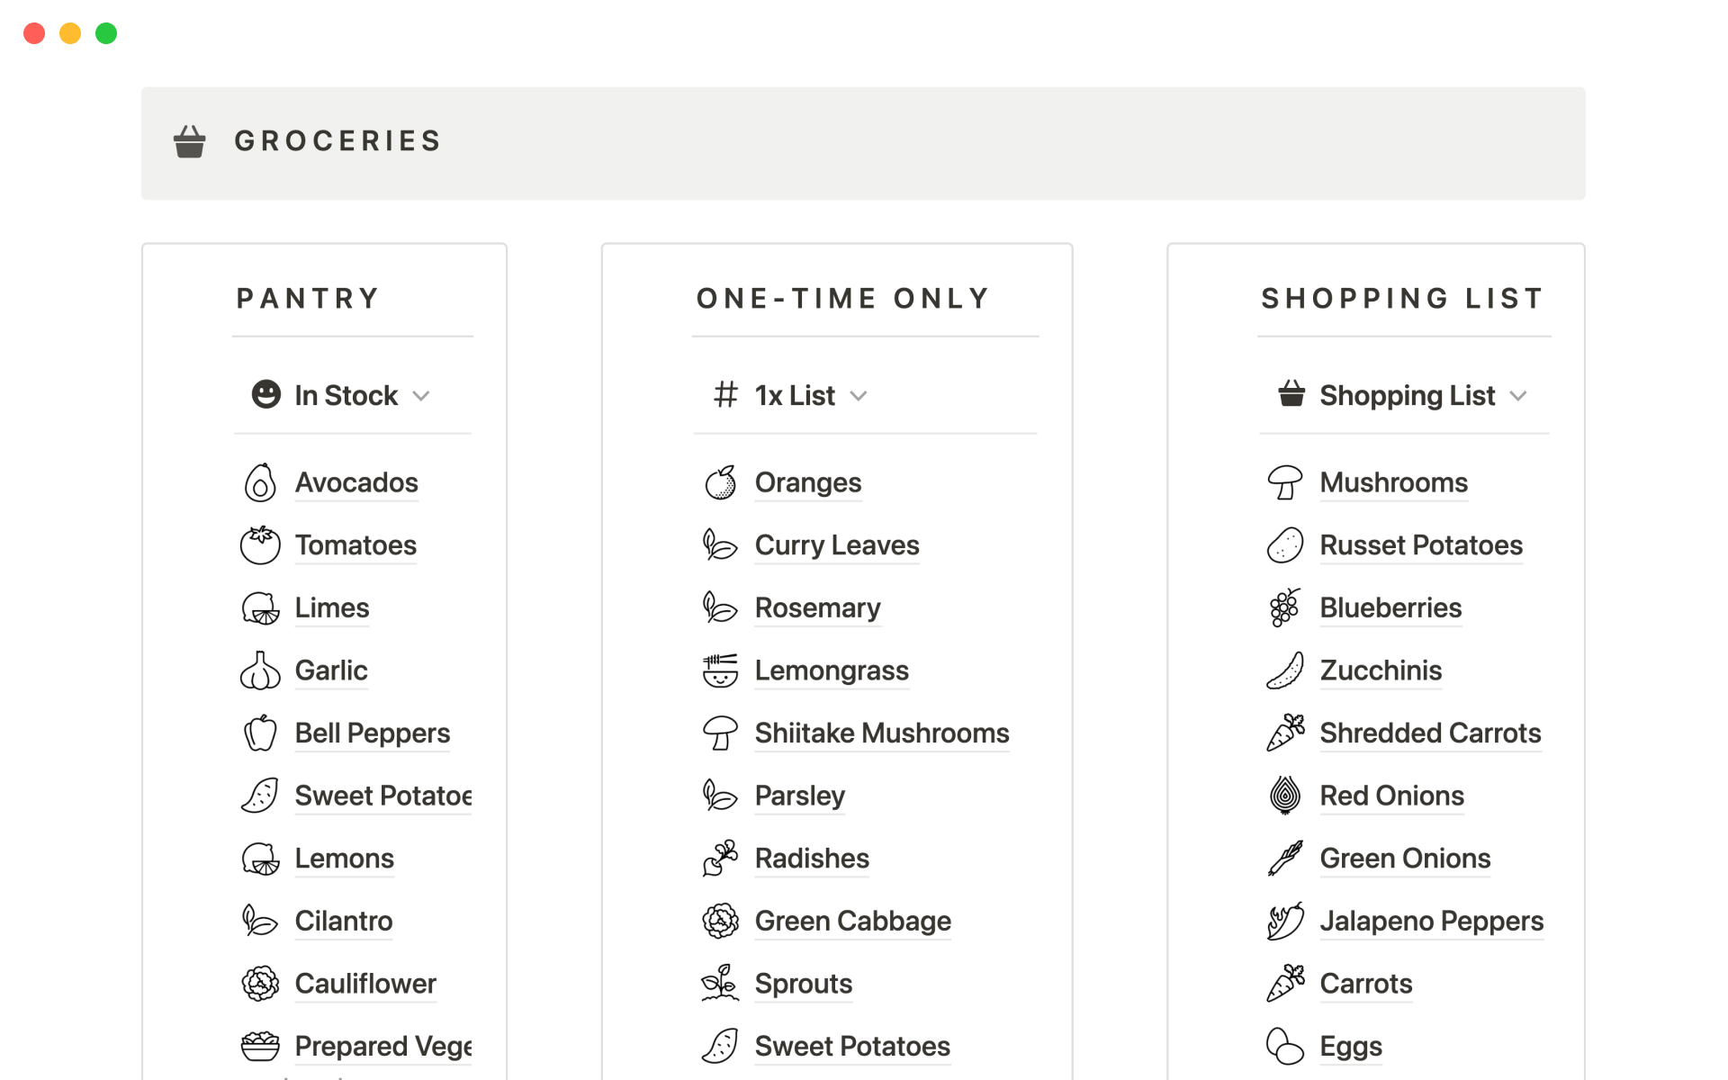
Task: Select the Bell Peppers item
Action: (372, 733)
